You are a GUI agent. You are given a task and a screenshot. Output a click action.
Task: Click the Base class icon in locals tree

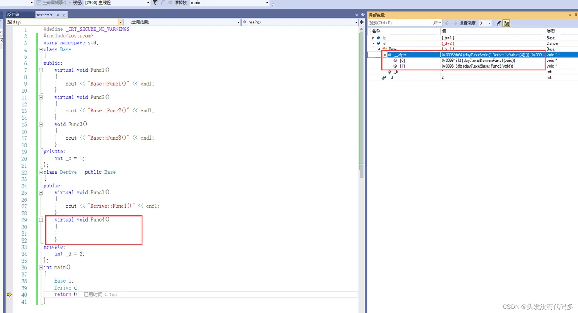click(x=384, y=49)
